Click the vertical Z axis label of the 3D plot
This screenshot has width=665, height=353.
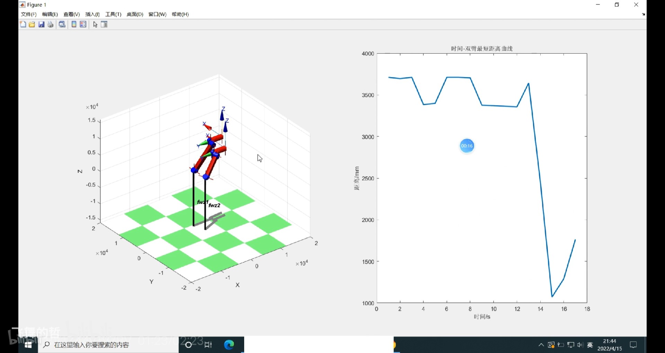click(80, 171)
